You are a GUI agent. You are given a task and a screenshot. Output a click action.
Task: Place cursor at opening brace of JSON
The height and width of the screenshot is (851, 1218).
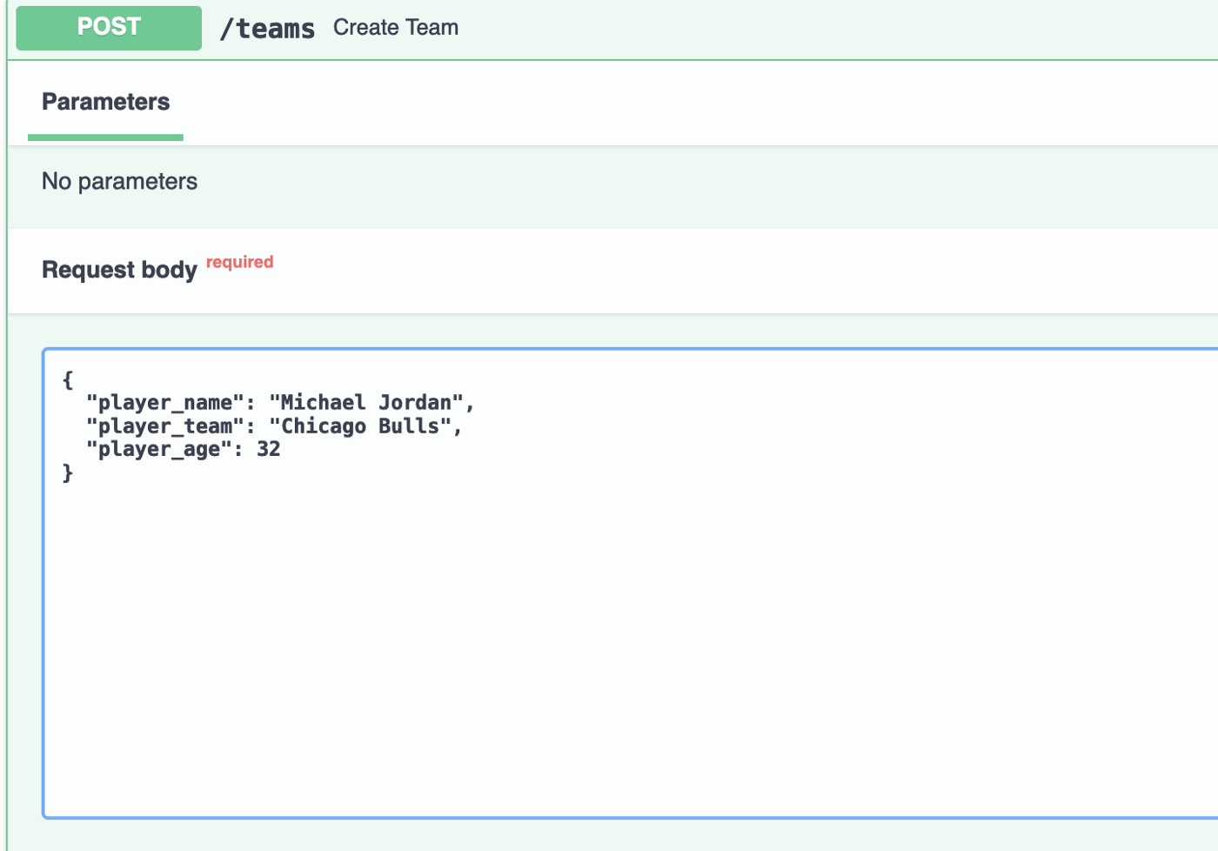tap(68, 380)
